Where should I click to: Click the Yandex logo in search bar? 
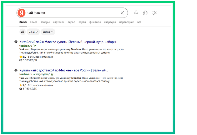(22, 13)
